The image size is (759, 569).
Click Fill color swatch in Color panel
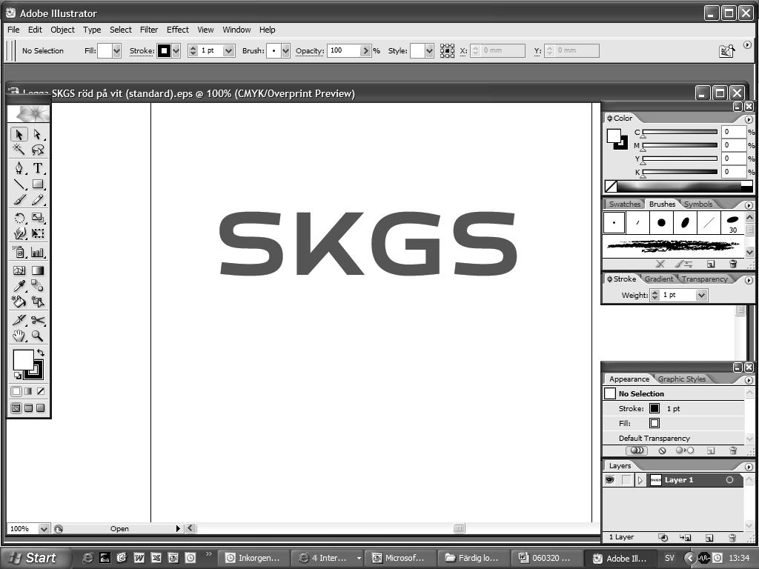614,136
